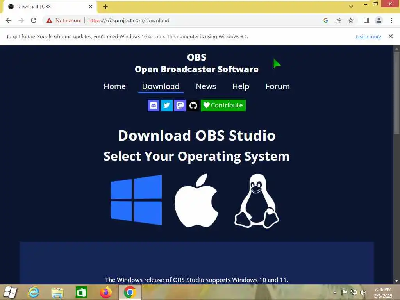400x300 pixels.
Task: Open the Help navigation item
Action: (241, 86)
